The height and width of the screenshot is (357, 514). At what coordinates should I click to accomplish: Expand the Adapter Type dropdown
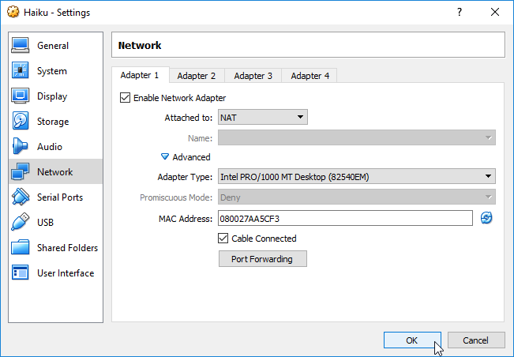pos(356,177)
